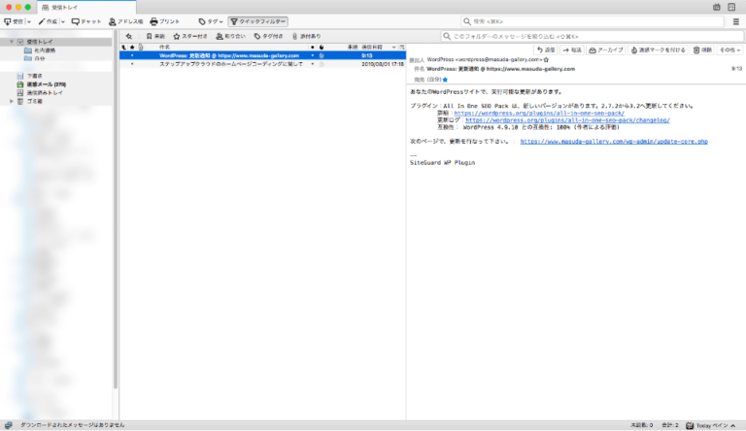Click the 削除 (Delete) trash button

tap(702, 49)
